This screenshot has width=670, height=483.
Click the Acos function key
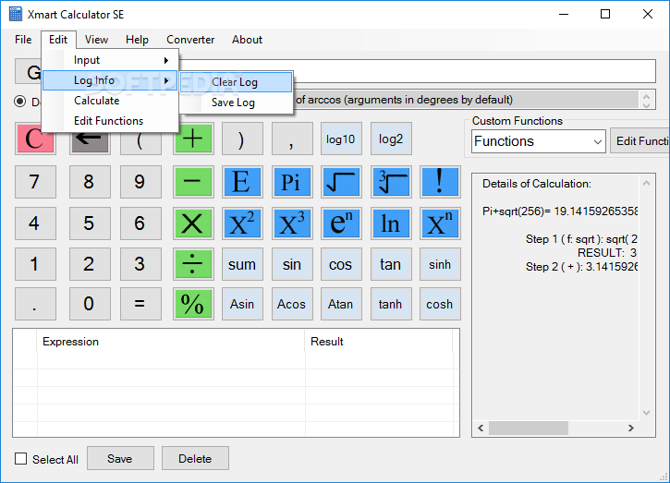click(291, 304)
